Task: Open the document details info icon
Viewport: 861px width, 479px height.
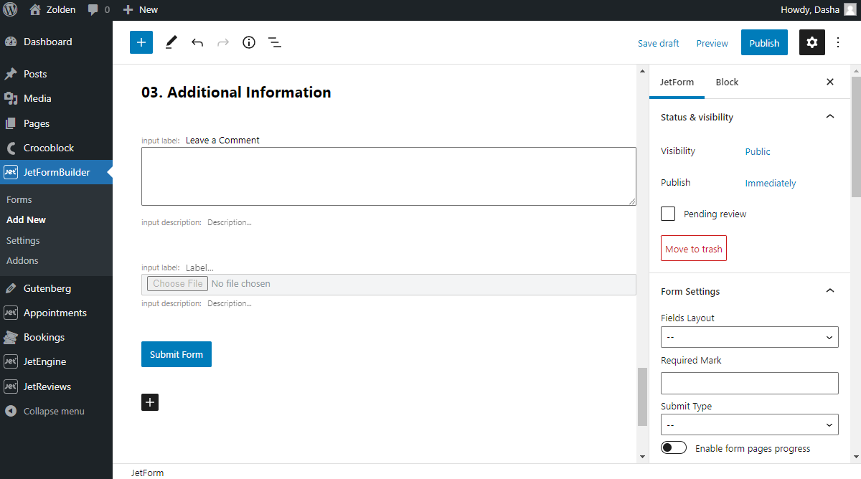Action: point(249,43)
